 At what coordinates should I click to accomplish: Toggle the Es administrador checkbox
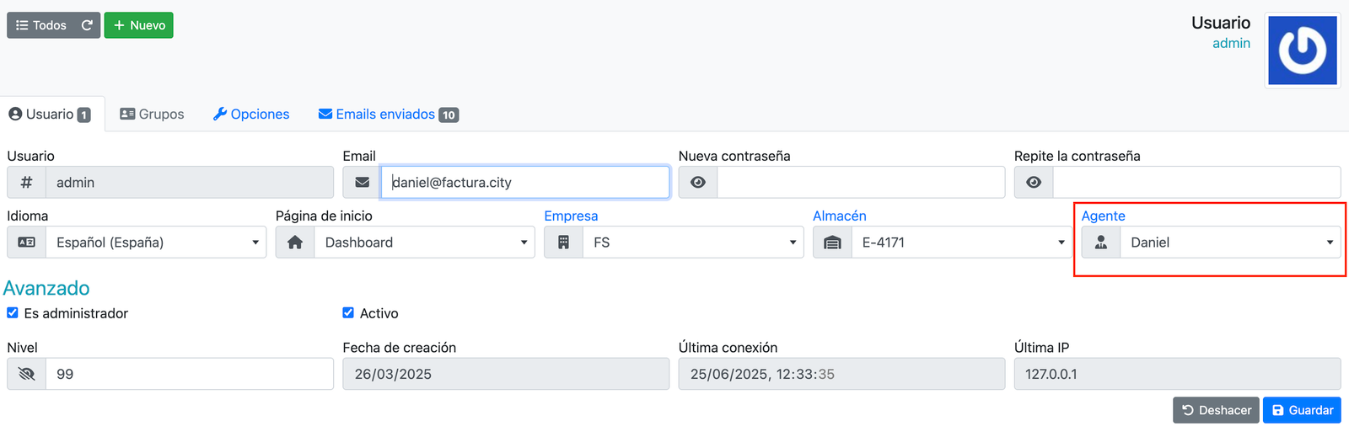13,312
